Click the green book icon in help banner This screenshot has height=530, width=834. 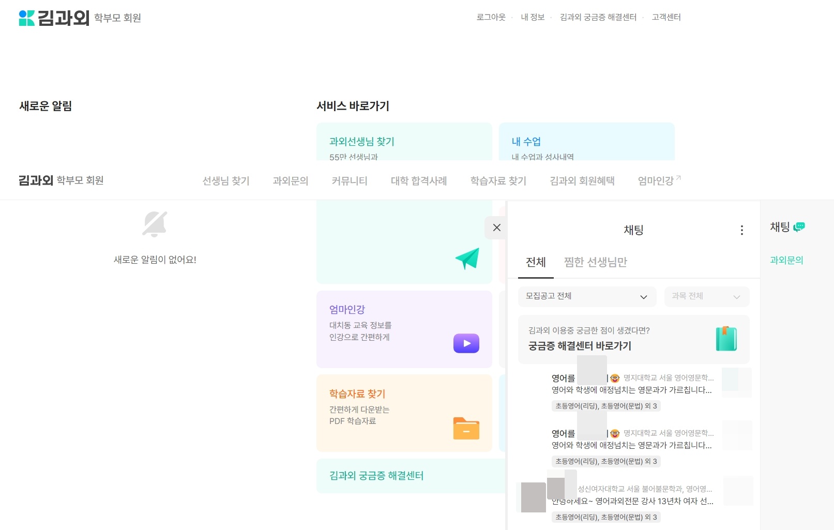click(726, 339)
